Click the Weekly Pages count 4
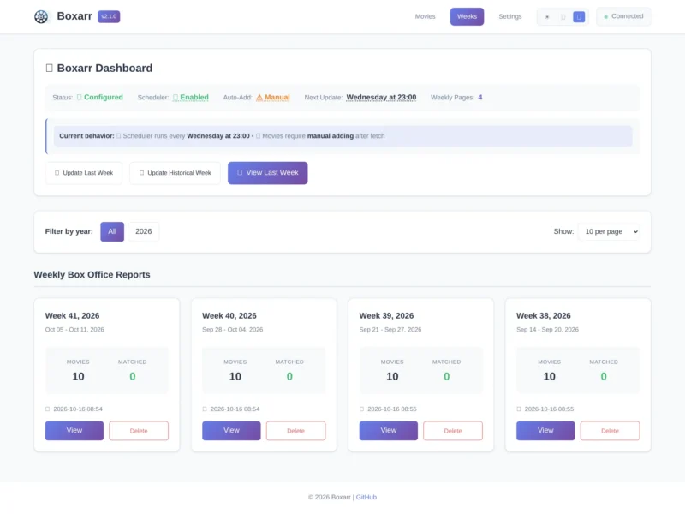685x514 pixels. [x=480, y=98]
